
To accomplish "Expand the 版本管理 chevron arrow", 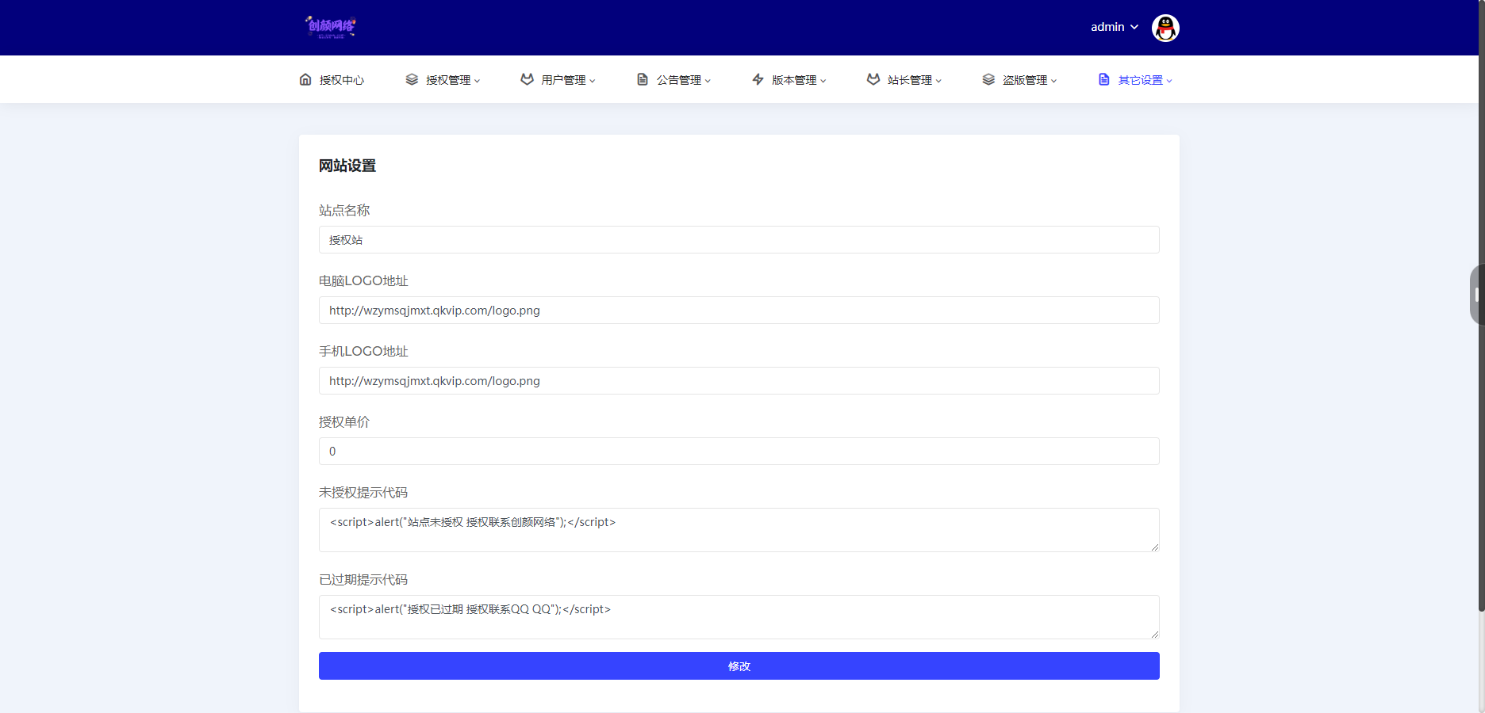I will tap(823, 81).
